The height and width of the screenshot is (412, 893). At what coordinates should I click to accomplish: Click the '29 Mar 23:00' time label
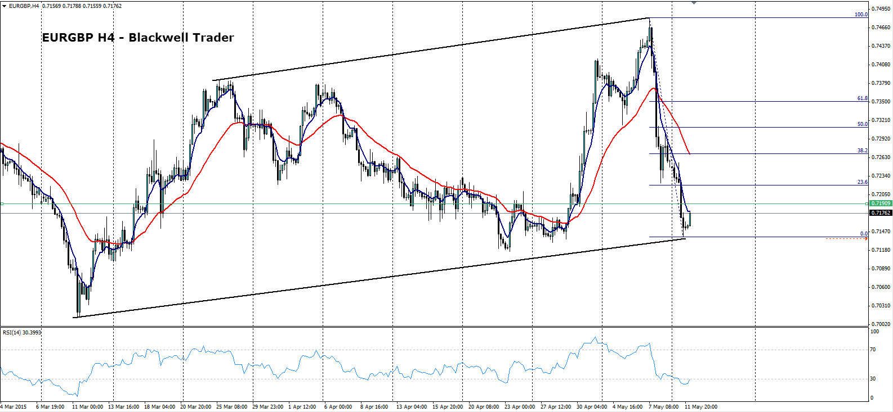tap(267, 406)
